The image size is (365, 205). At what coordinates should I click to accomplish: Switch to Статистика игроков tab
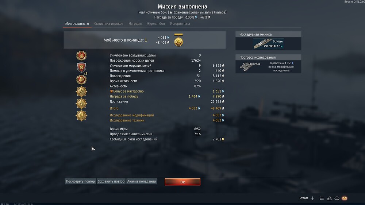coord(109,23)
